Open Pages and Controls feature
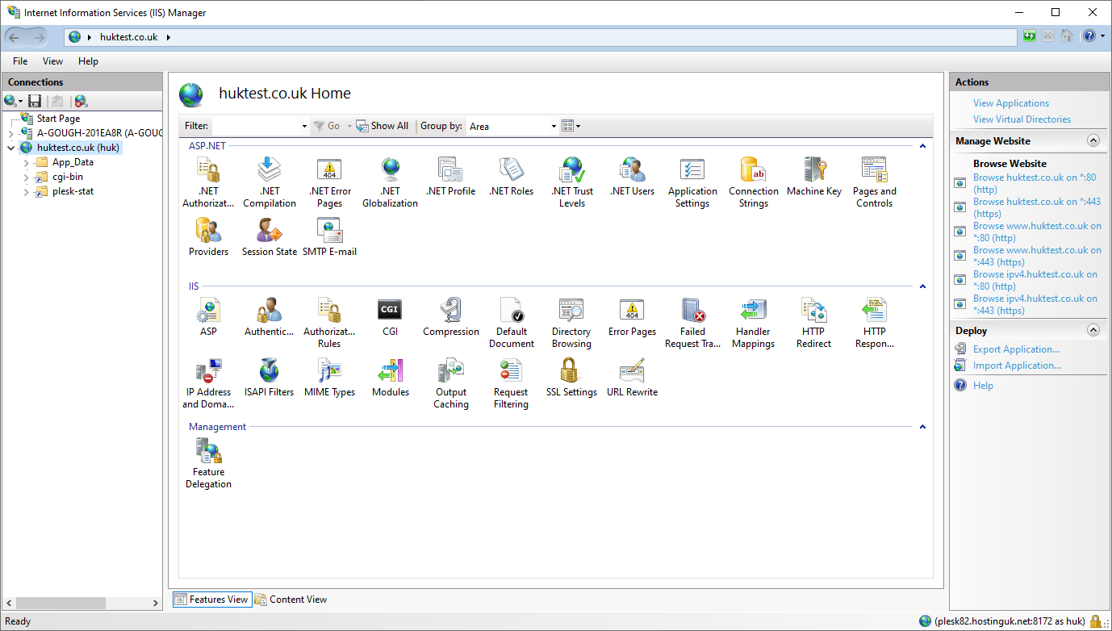1112x631 pixels. (x=875, y=182)
